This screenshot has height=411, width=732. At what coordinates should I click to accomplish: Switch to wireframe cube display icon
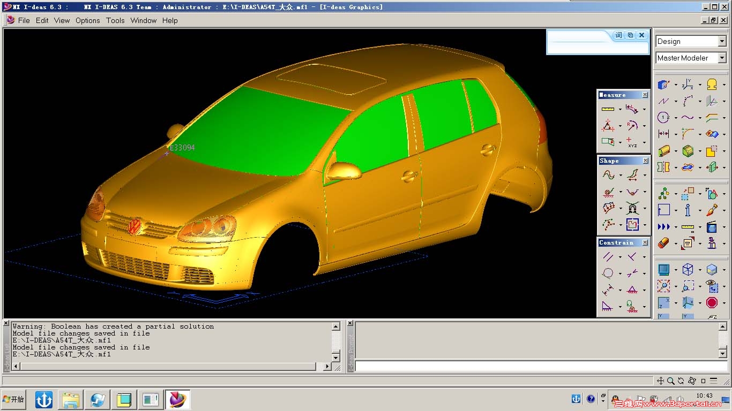688,270
